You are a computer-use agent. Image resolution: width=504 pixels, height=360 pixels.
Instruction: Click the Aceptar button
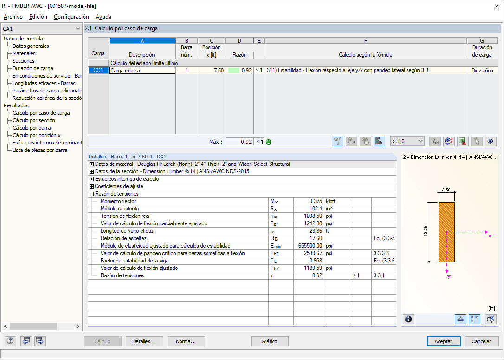coord(444,341)
